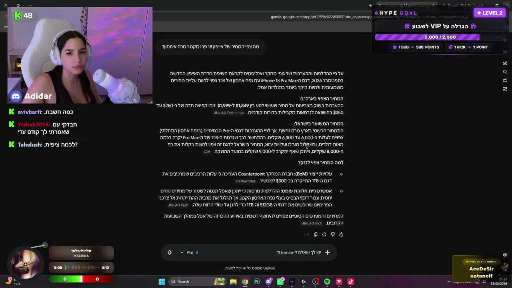
Task: Click the user question bubble about iPhone 18
Action: (x=210, y=47)
